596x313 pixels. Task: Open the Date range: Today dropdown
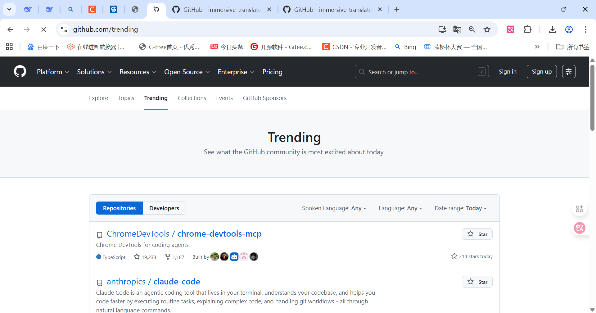(461, 208)
